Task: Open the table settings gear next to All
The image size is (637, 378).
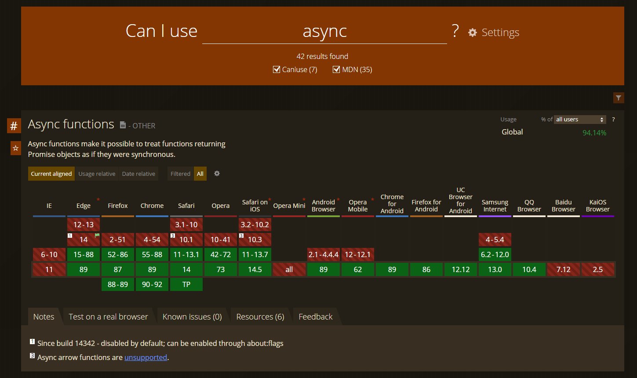Action: [217, 174]
